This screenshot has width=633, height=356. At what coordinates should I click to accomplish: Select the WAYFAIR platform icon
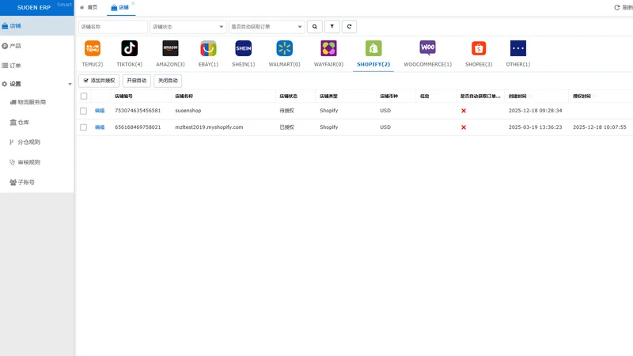click(x=328, y=48)
